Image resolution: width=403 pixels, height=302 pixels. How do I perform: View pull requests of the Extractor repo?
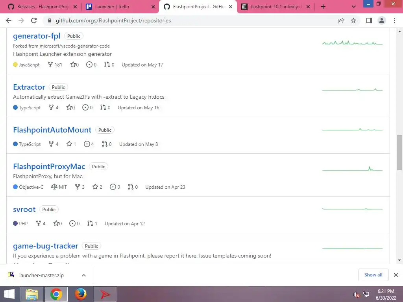pyautogui.click(x=105, y=108)
